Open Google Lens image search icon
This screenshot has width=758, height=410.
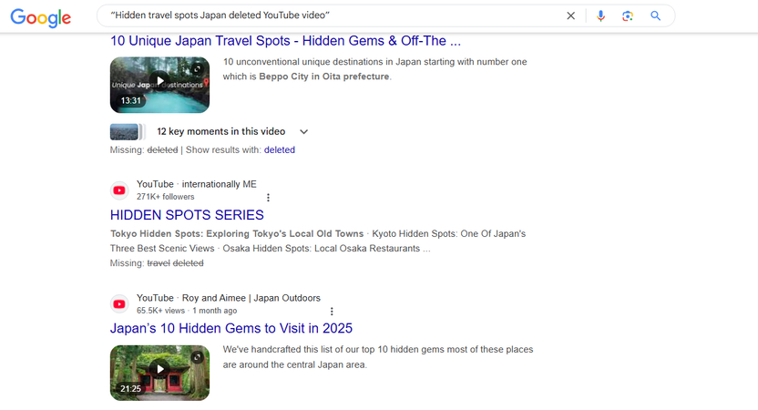point(628,15)
